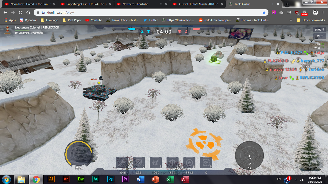This screenshot has width=328, height=184.
Task: Mute audio on the Nowhere - YouTube tab
Action: click(161, 4)
